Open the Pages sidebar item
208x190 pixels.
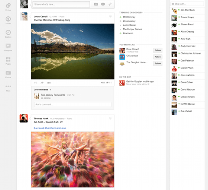point(8,61)
